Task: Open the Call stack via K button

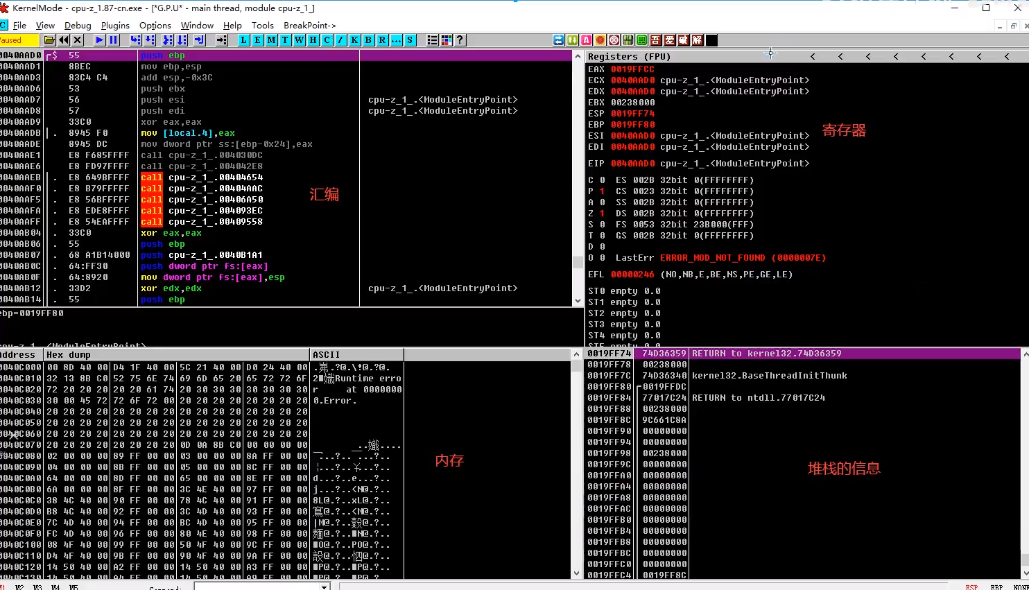Action: click(354, 40)
